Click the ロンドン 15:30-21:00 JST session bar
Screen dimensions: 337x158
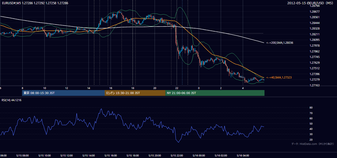135,93
